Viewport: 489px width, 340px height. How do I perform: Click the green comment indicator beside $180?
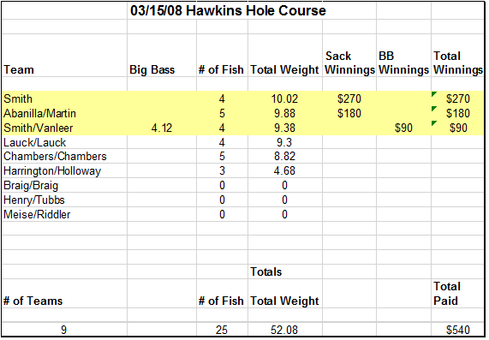point(434,109)
